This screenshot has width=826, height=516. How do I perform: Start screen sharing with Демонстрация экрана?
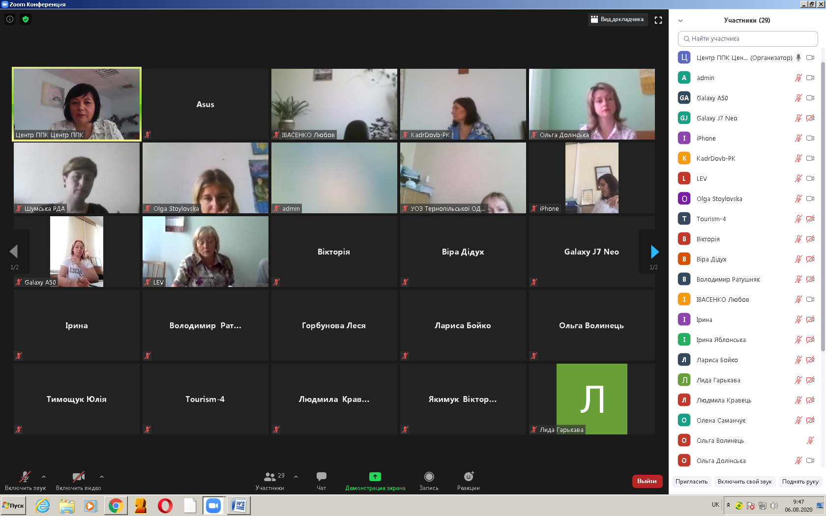click(x=375, y=481)
